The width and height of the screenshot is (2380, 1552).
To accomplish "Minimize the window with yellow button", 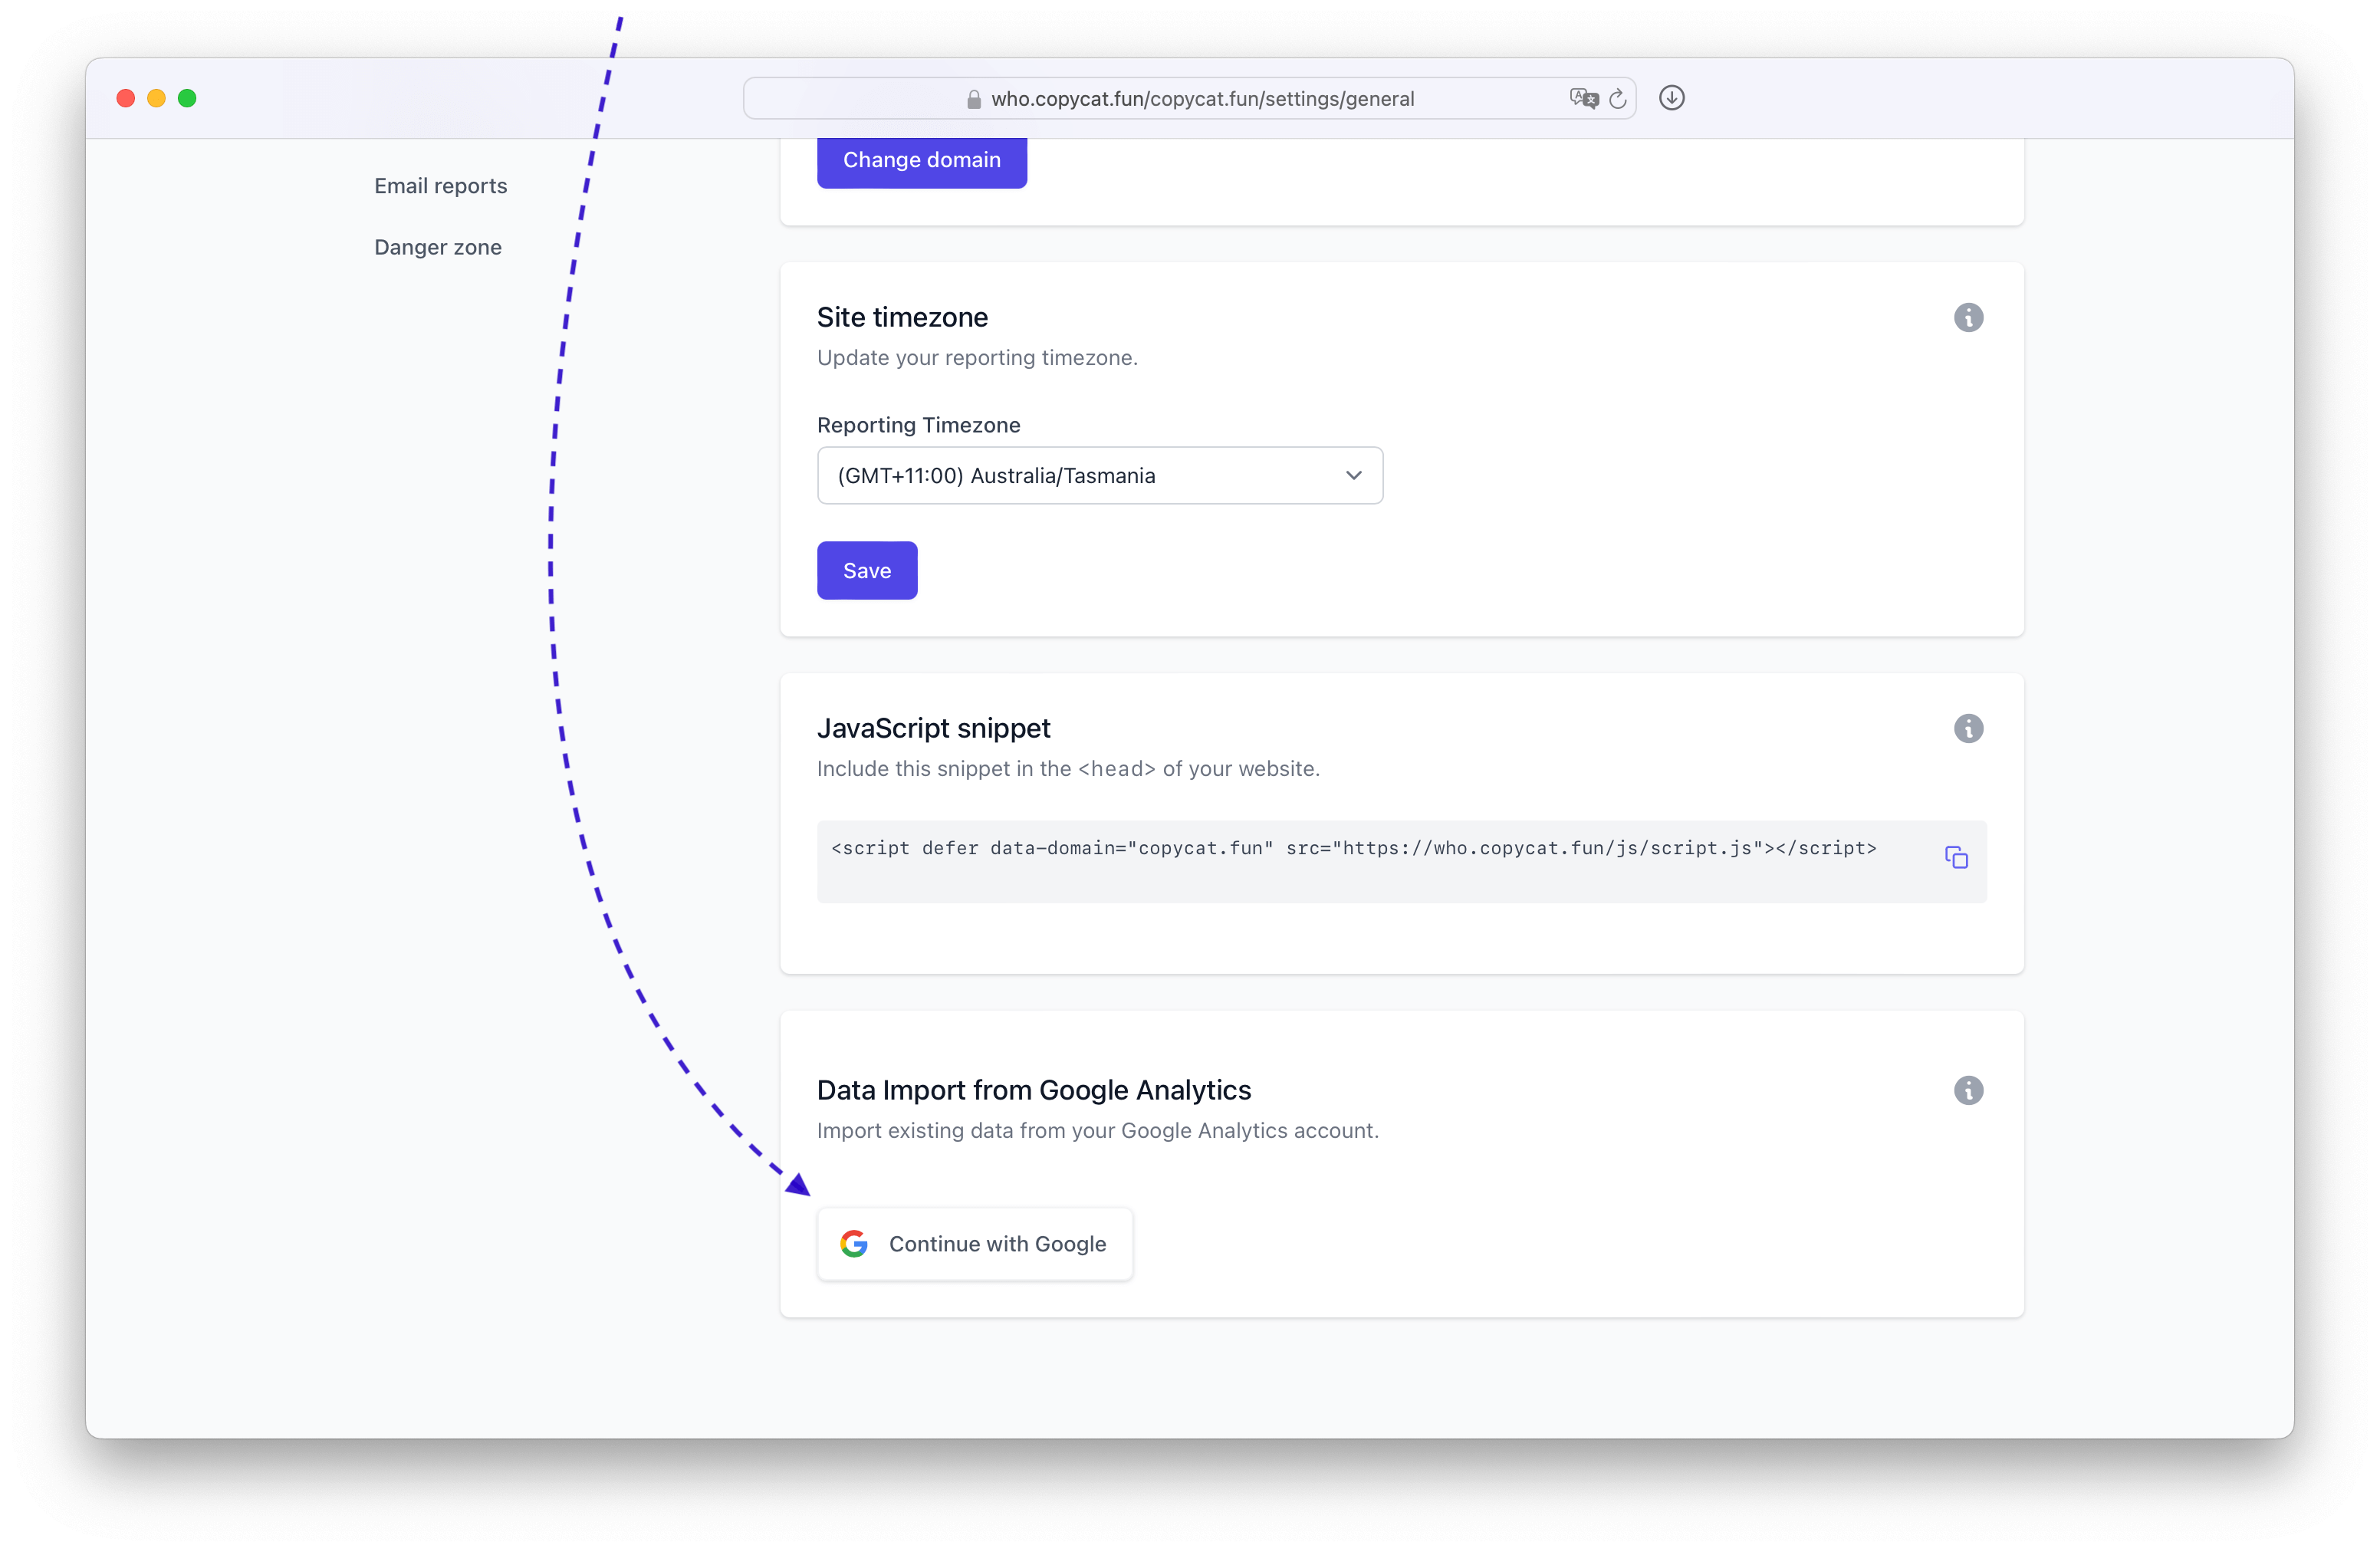I will point(157,98).
